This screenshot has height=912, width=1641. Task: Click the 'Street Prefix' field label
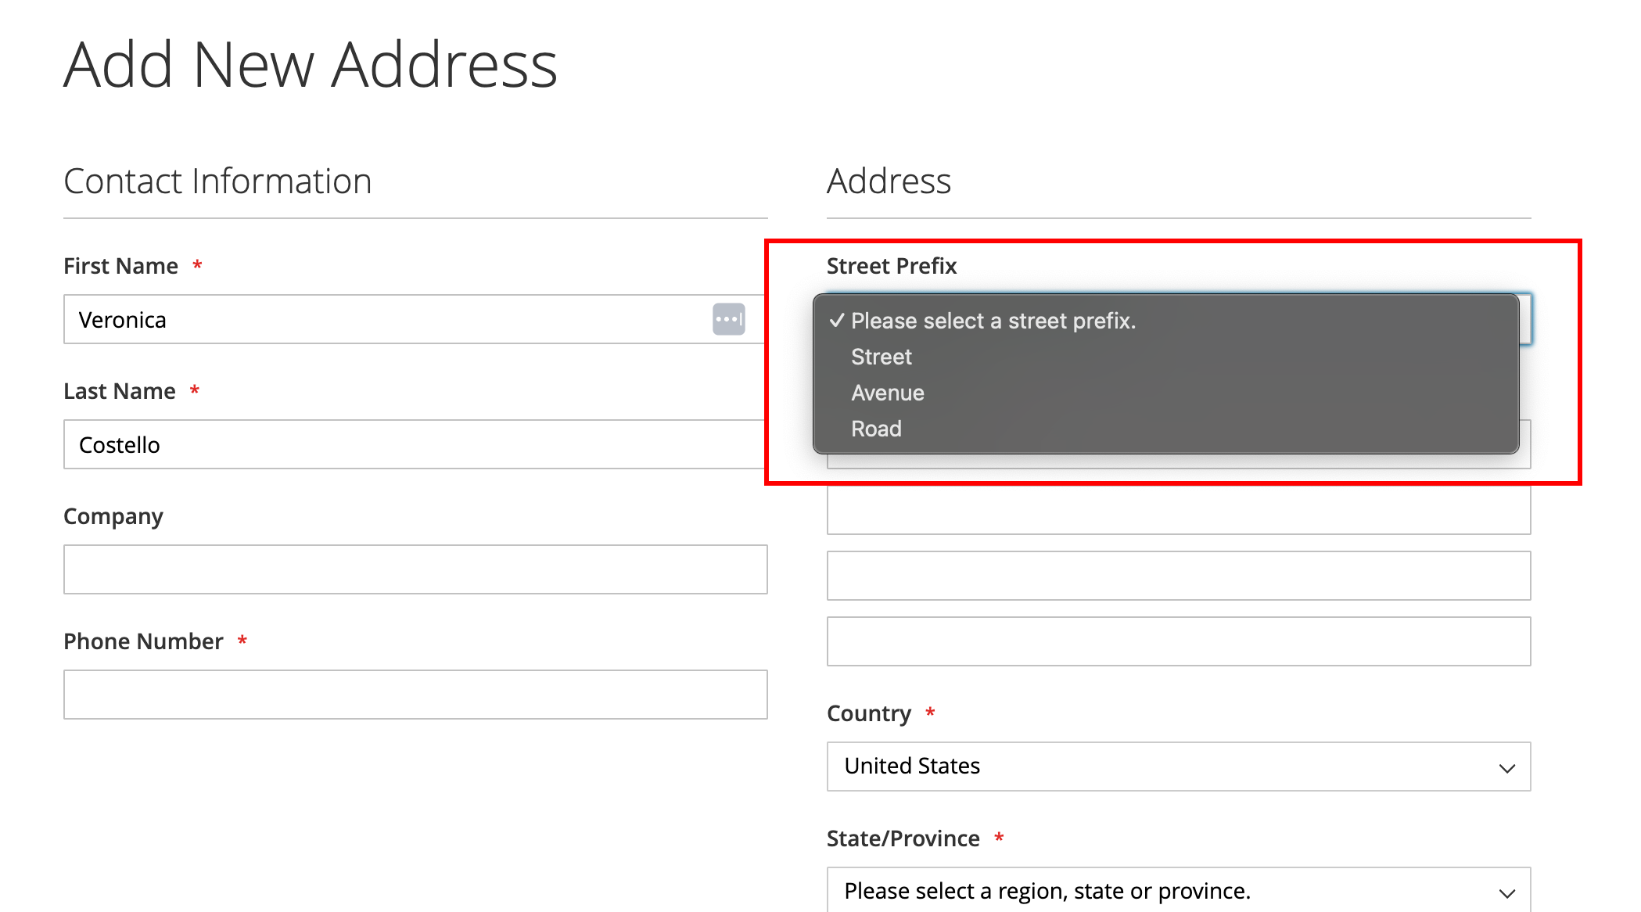click(x=892, y=266)
